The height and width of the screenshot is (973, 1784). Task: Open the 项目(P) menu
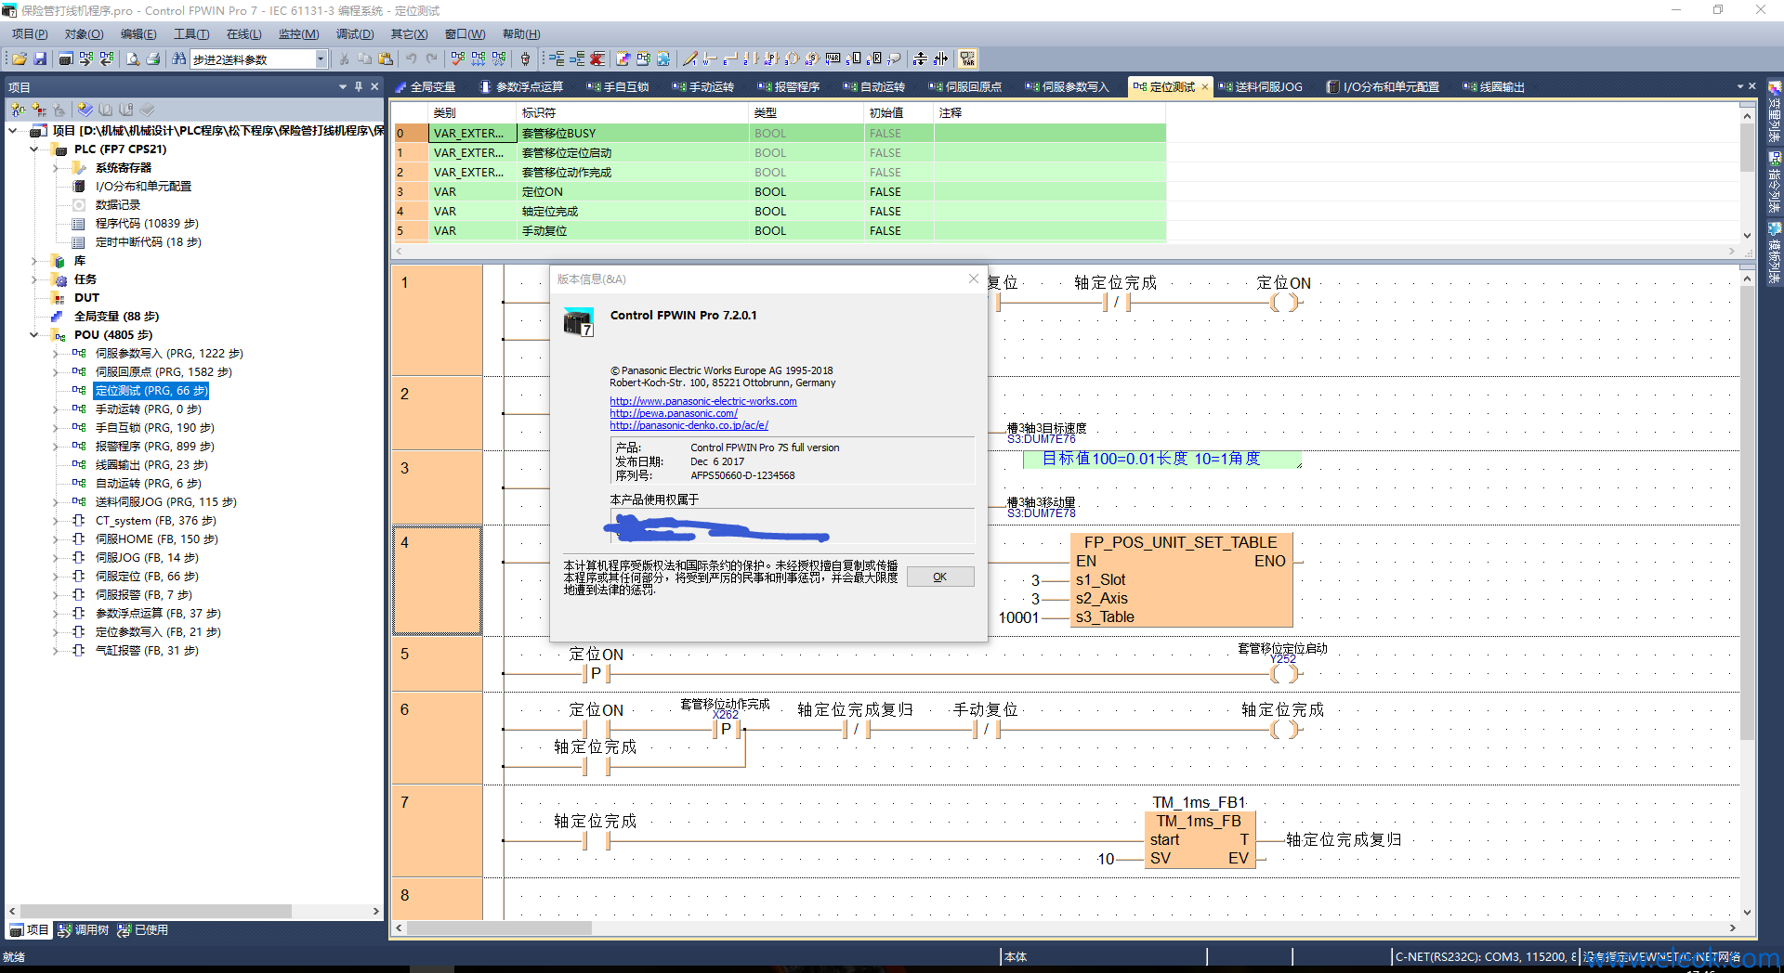point(30,34)
